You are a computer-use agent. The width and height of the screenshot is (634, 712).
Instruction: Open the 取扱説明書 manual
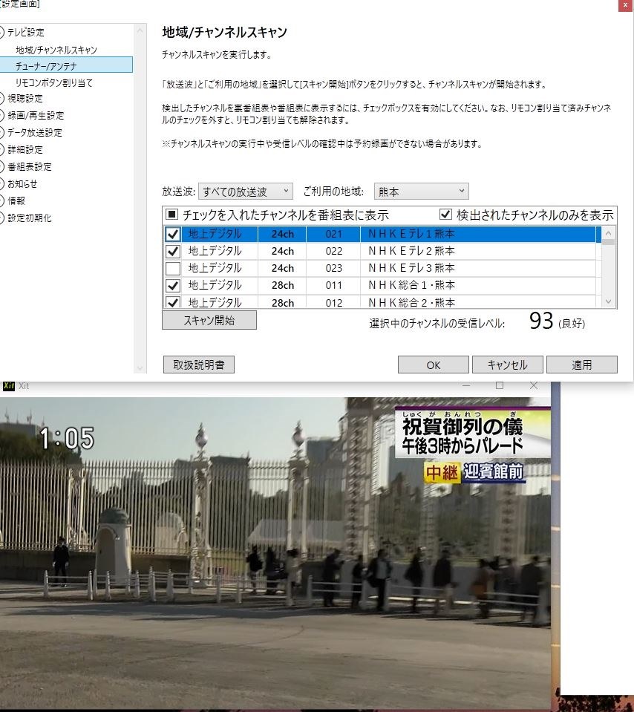tap(199, 365)
